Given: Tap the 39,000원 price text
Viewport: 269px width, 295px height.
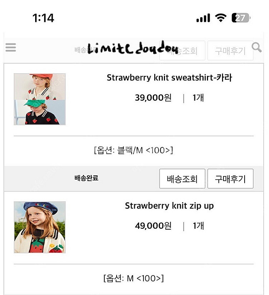Looking at the screenshot, I should 153,98.
